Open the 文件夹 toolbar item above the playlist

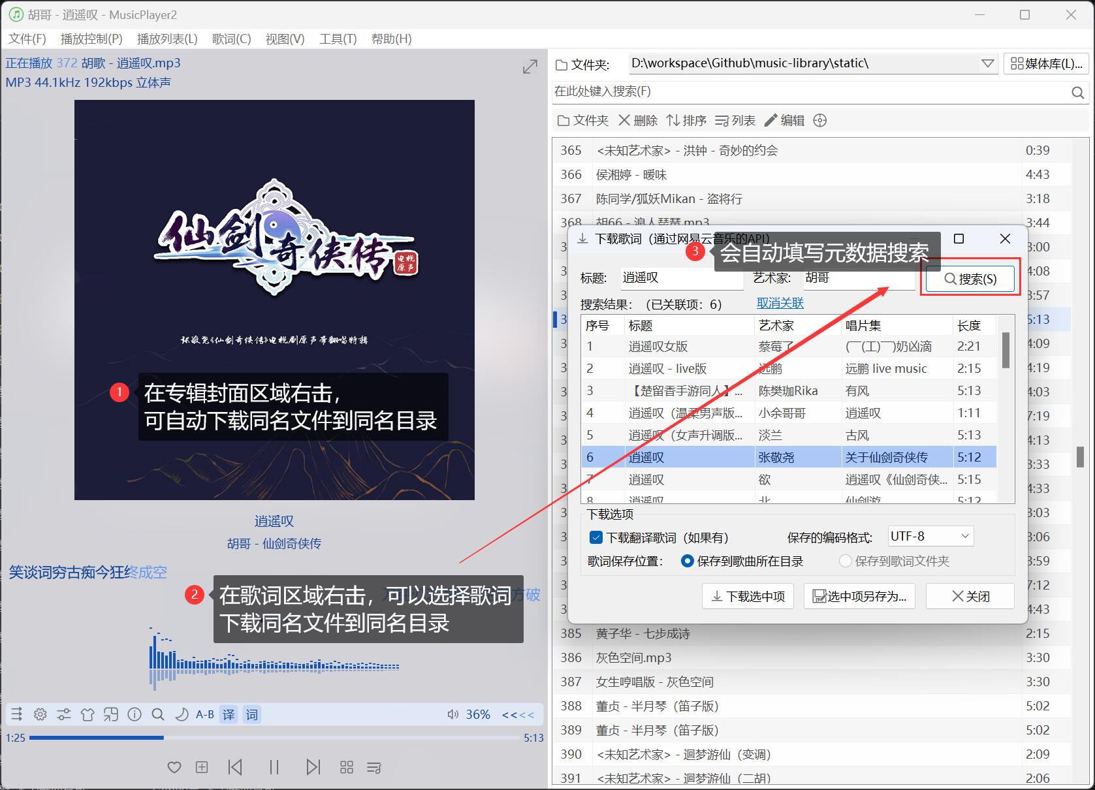coord(582,120)
